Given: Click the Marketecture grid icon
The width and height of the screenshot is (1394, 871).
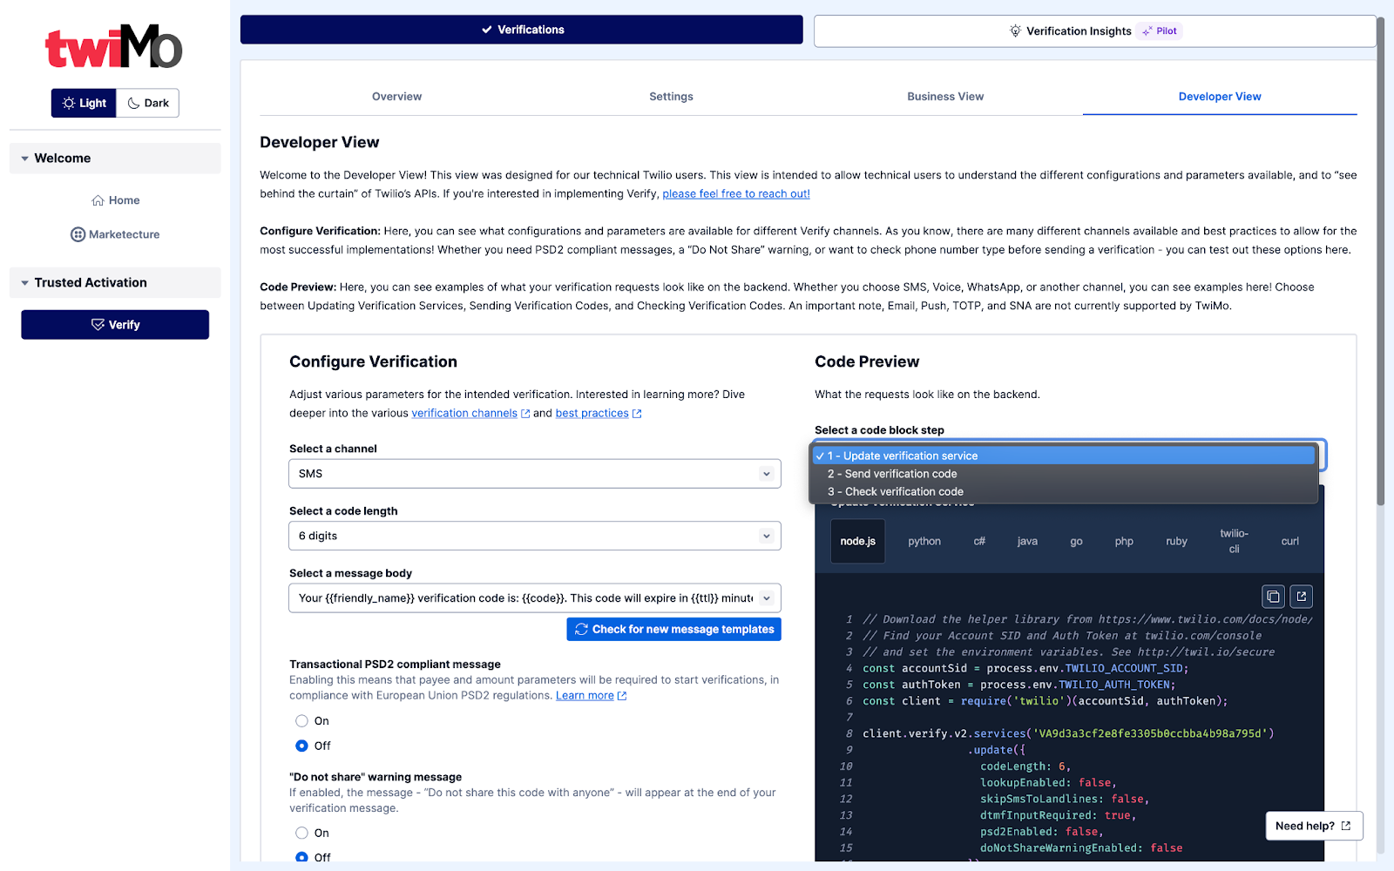Looking at the screenshot, I should [78, 234].
